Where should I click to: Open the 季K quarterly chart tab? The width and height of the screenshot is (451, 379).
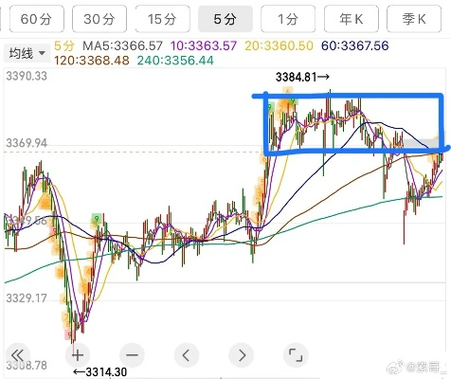(414, 19)
